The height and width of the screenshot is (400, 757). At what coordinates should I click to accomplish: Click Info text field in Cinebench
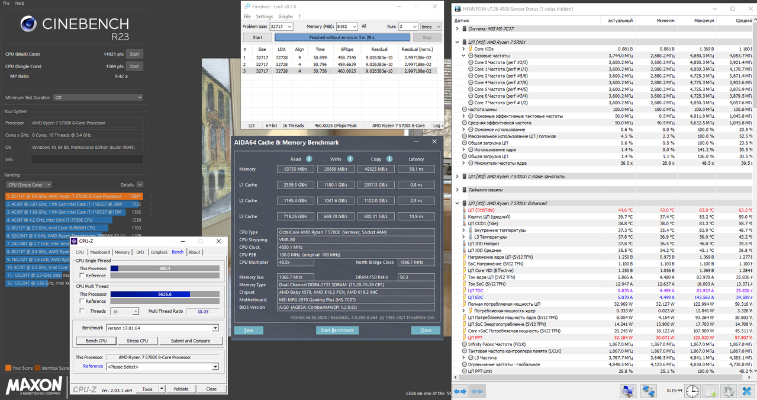pos(87,159)
